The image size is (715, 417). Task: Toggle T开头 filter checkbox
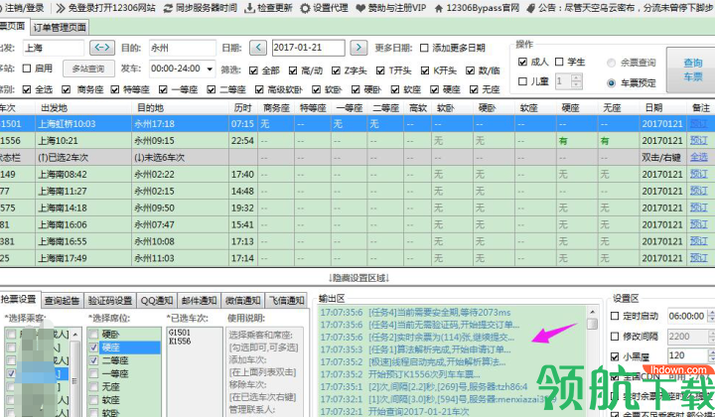(x=380, y=70)
